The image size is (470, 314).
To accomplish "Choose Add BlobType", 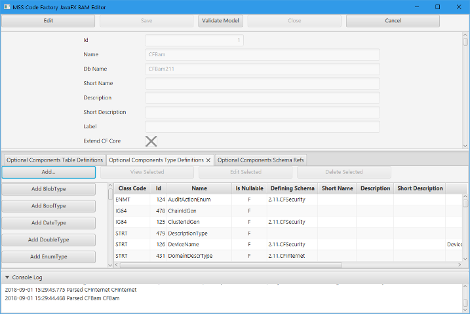I will tap(49, 189).
